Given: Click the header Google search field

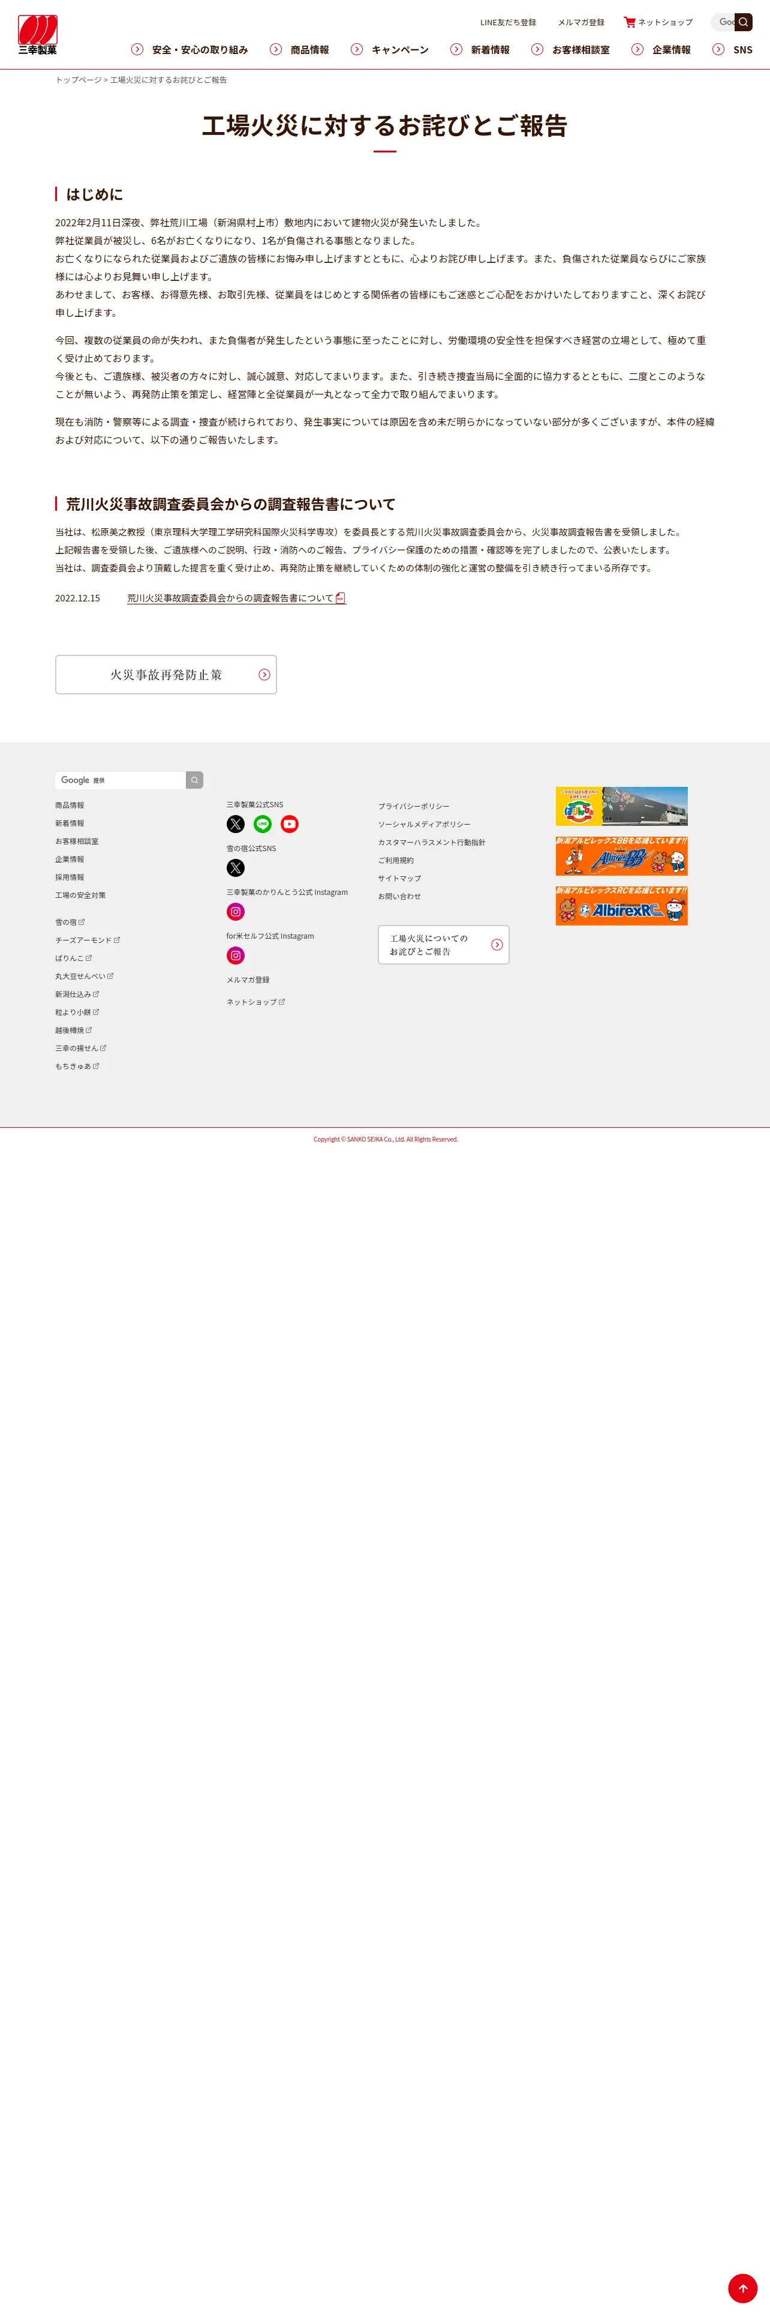Looking at the screenshot, I should (723, 22).
